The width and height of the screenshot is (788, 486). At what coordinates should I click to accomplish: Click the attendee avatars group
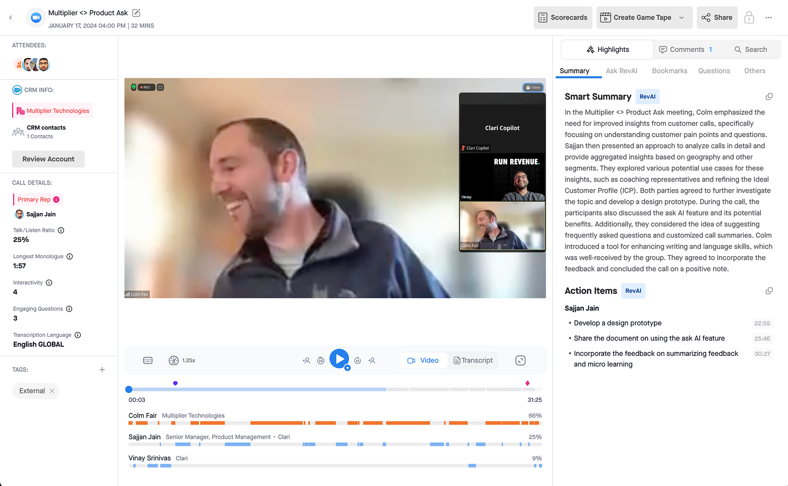click(x=33, y=65)
